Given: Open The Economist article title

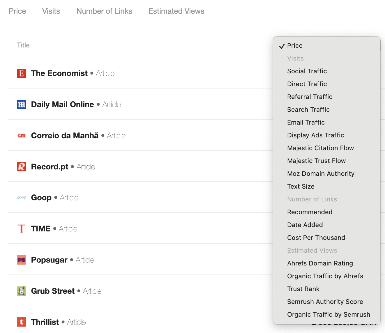Looking at the screenshot, I should (x=59, y=73).
